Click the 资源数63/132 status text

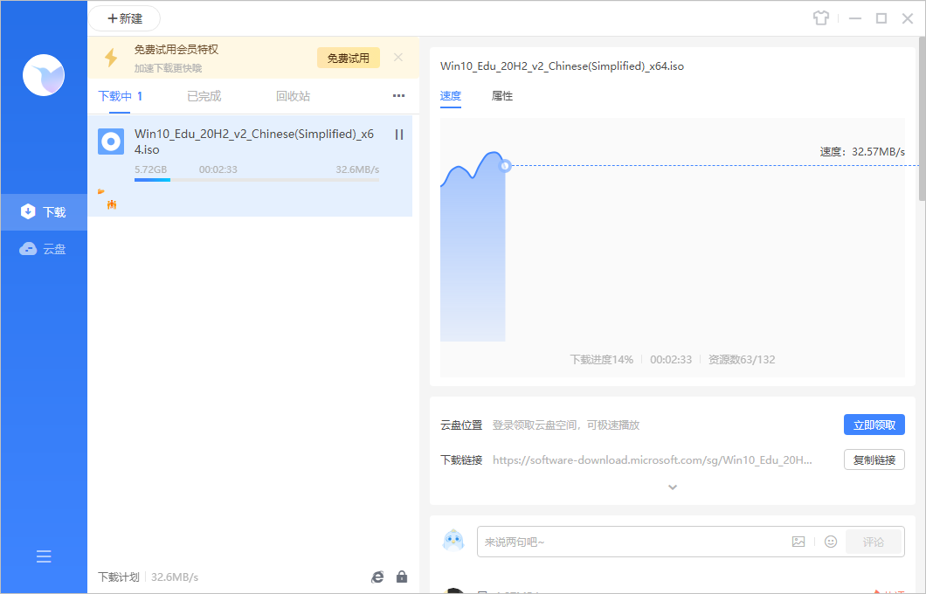click(x=742, y=360)
